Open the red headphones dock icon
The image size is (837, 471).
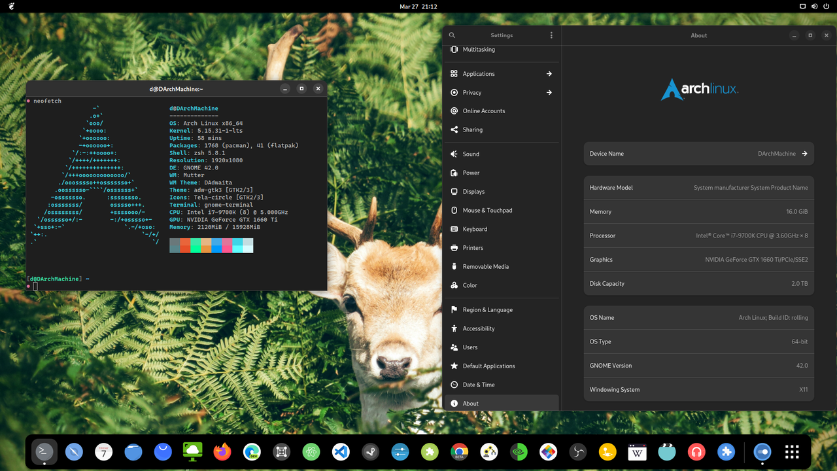pos(696,451)
